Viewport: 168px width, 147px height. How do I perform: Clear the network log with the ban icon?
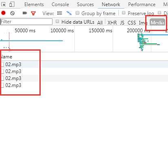pyautogui.click(x=13, y=13)
